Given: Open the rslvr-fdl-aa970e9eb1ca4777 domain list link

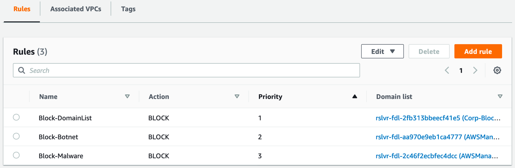Looking at the screenshot, I should point(437,137).
